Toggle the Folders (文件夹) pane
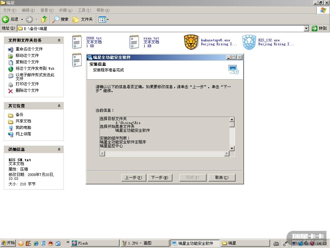This screenshot has width=330, height=248. point(82,19)
